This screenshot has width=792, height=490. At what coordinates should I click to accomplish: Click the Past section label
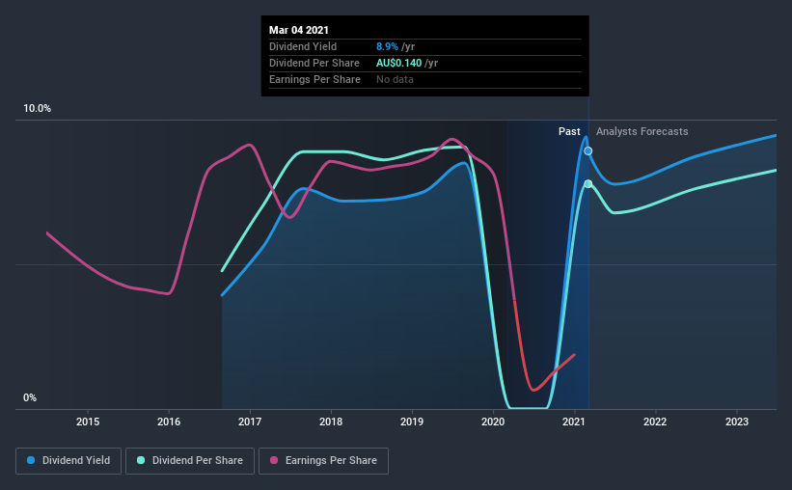(x=569, y=131)
